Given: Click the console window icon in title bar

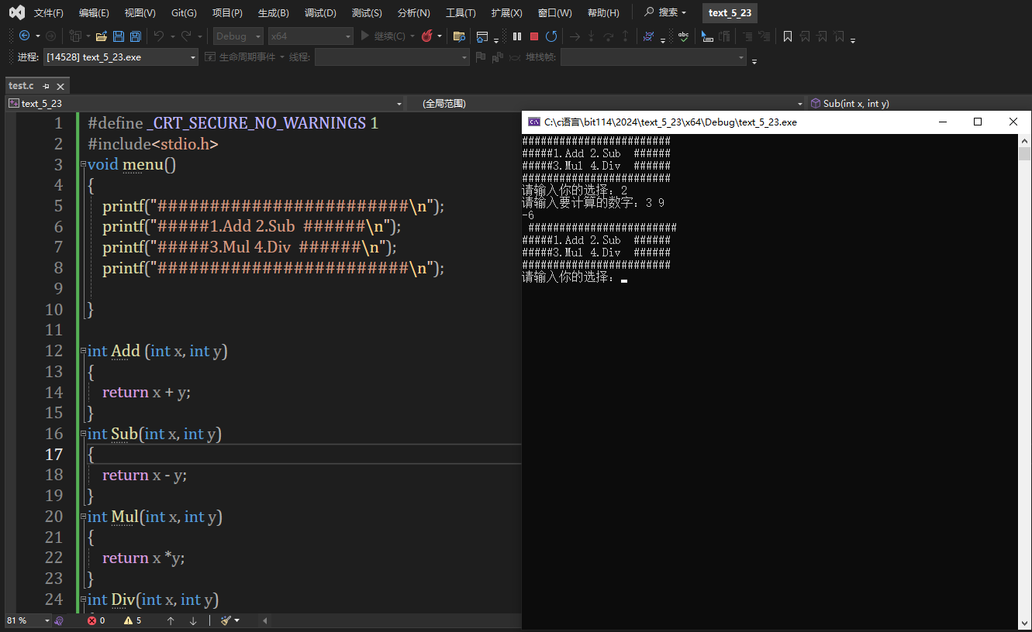Looking at the screenshot, I should [534, 122].
